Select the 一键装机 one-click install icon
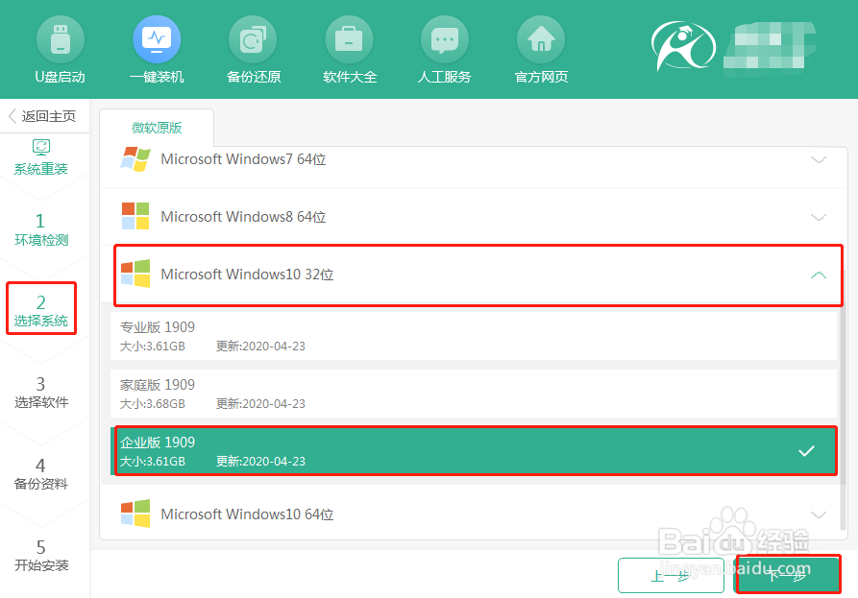858x598 pixels. point(157,40)
